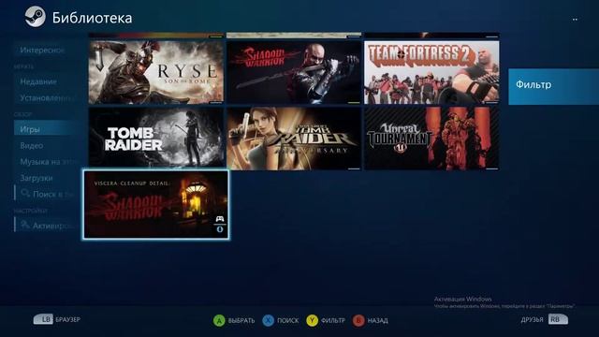Click ДРУЗЬЯ label in footer
This screenshot has height=337, width=599.
pyautogui.click(x=533, y=319)
